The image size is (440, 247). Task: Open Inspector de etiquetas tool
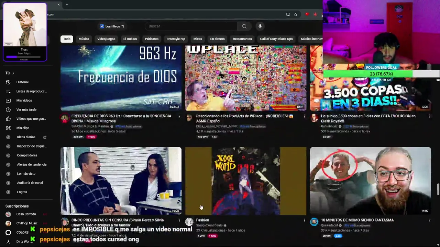(x=32, y=146)
